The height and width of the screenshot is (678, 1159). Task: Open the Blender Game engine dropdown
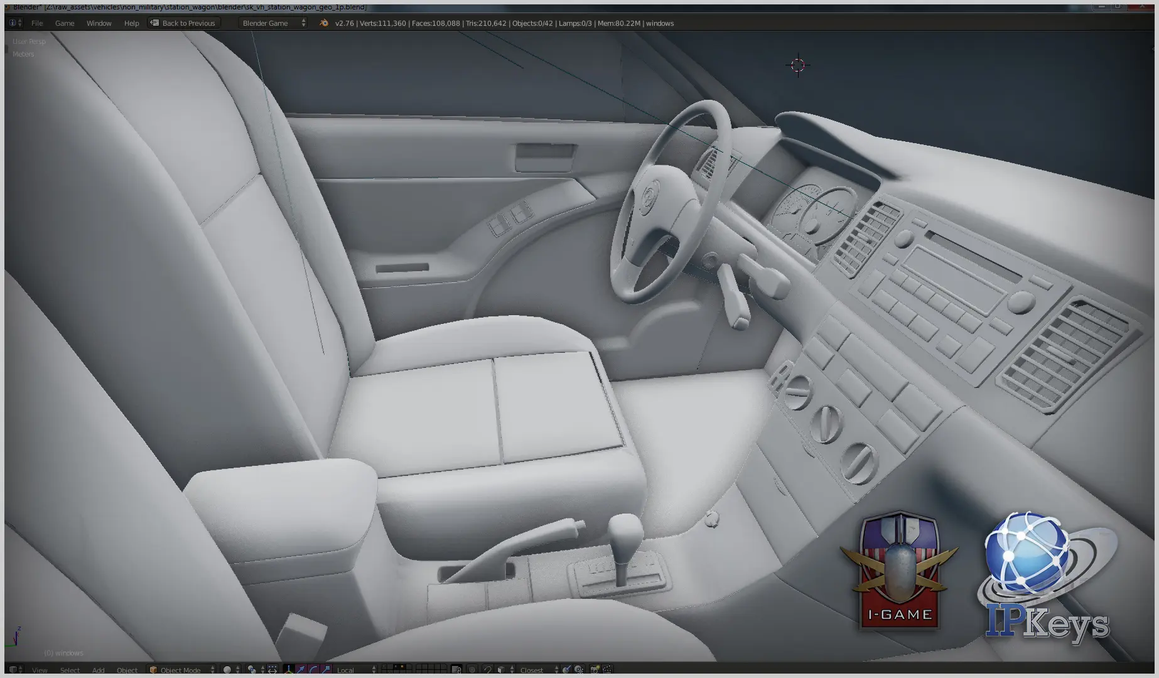point(273,23)
